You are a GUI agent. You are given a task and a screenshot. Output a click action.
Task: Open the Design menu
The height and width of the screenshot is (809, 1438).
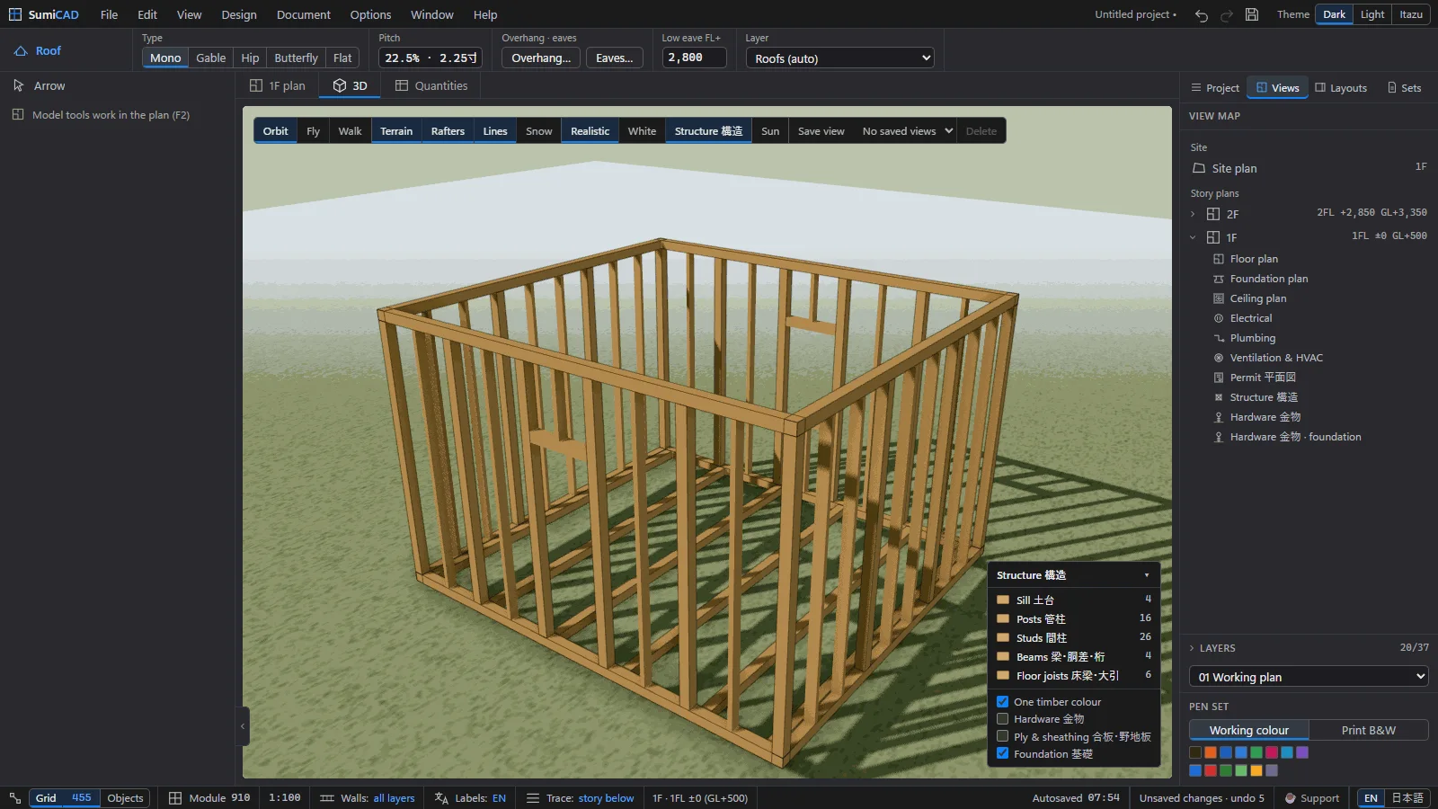tap(239, 14)
